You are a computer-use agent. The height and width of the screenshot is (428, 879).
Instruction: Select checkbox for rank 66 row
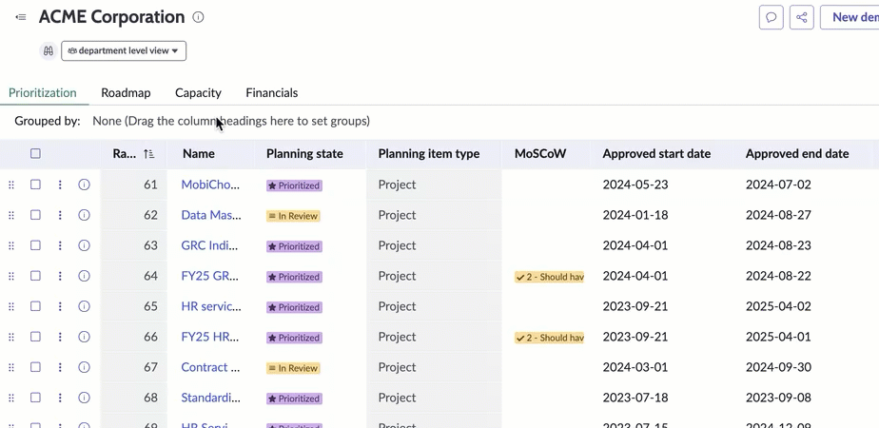[35, 337]
